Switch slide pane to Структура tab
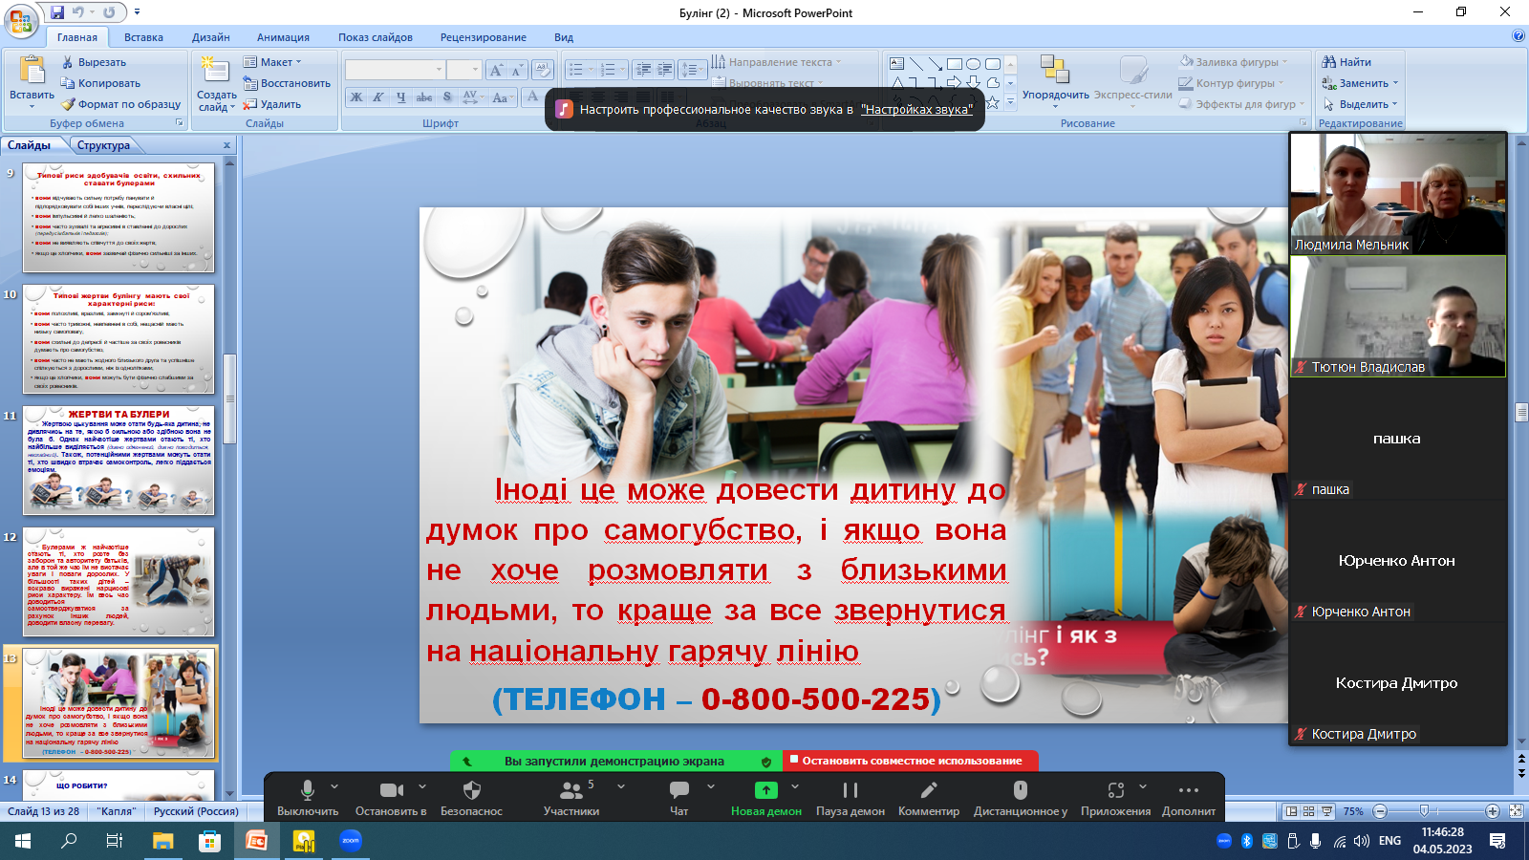The image size is (1529, 860). [x=103, y=145]
